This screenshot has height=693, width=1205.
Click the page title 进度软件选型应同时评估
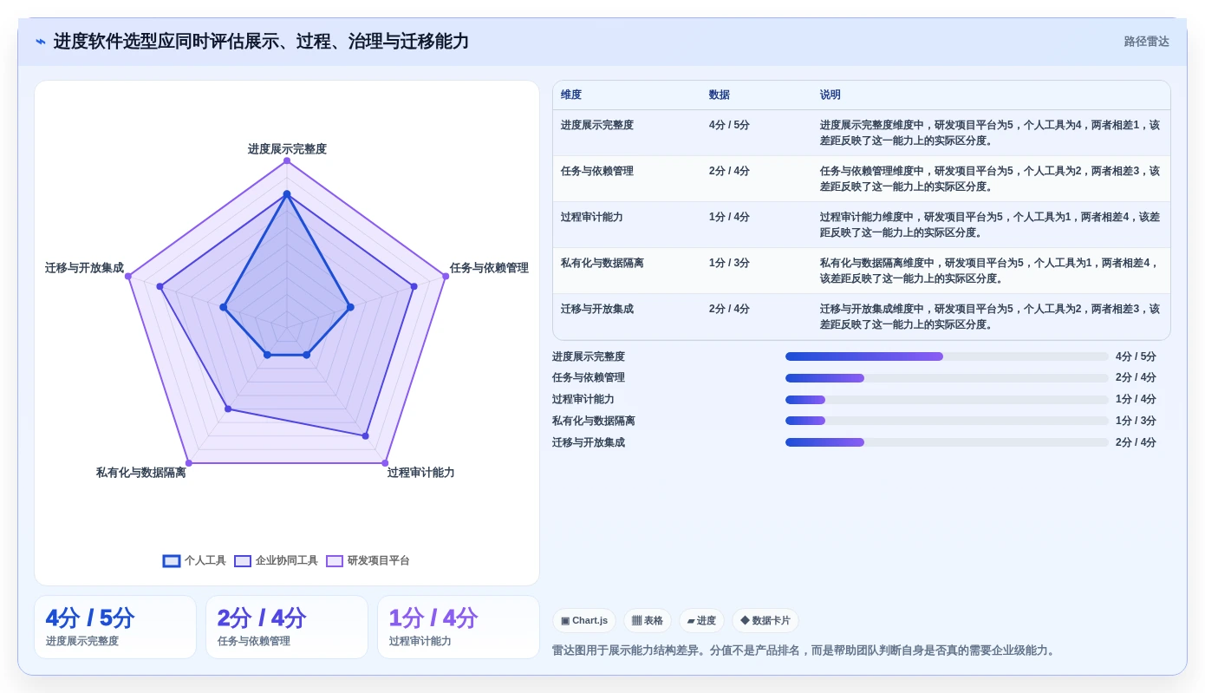(261, 42)
